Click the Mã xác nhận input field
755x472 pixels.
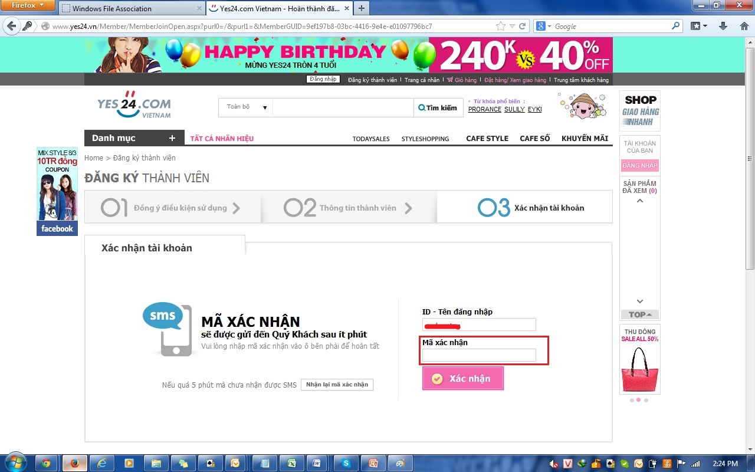coord(479,355)
